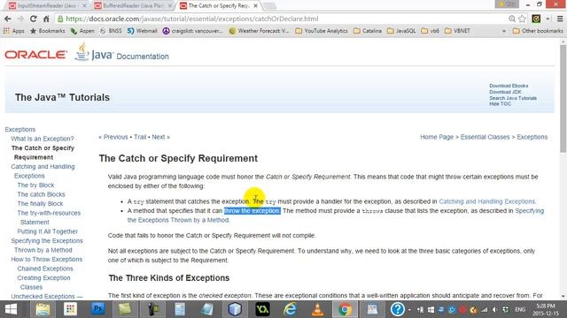Open The try-with-resources Statement sidebar entry
This screenshot has height=318, width=567.
pos(49,218)
